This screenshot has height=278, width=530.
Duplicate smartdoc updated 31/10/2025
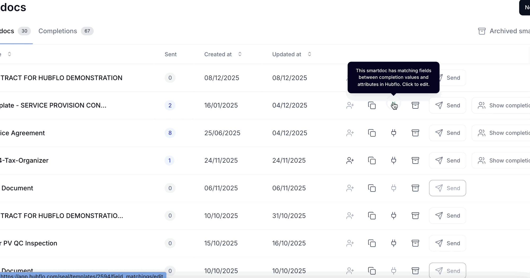(x=372, y=215)
